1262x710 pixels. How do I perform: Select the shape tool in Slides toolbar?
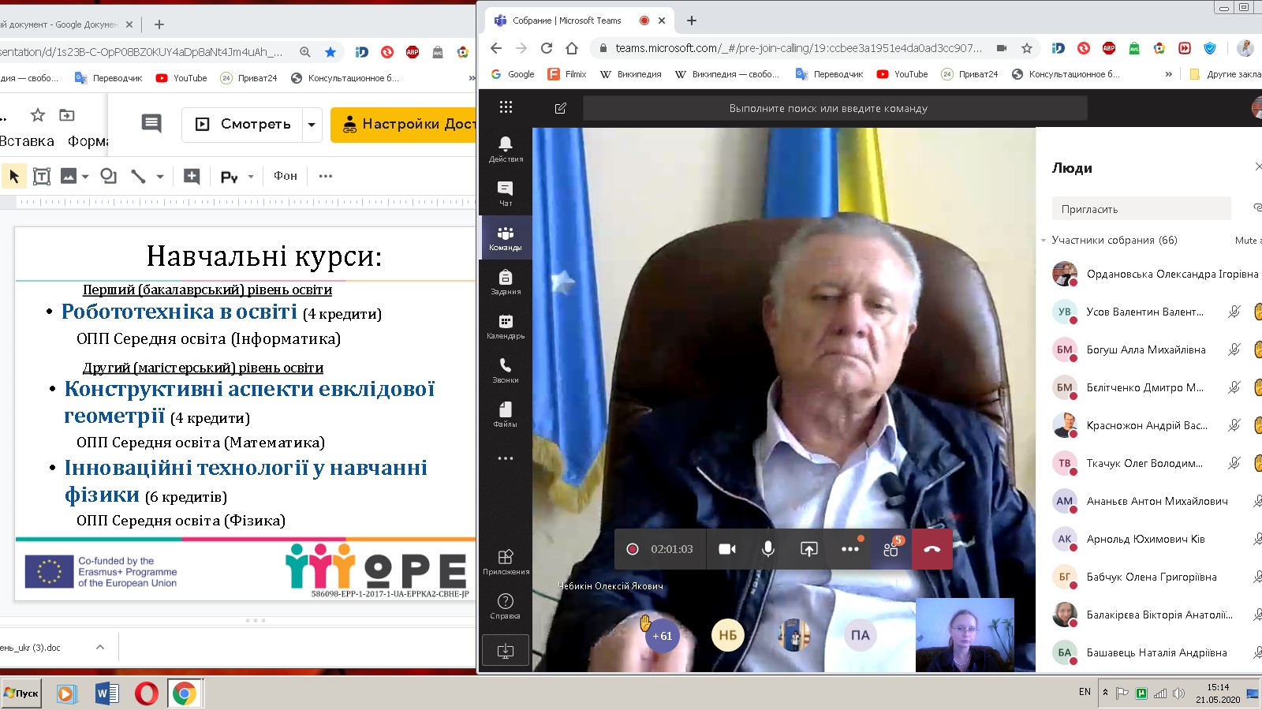(x=109, y=176)
